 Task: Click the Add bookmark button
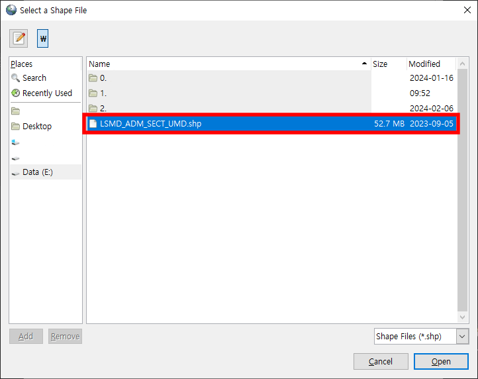pyautogui.click(x=26, y=337)
